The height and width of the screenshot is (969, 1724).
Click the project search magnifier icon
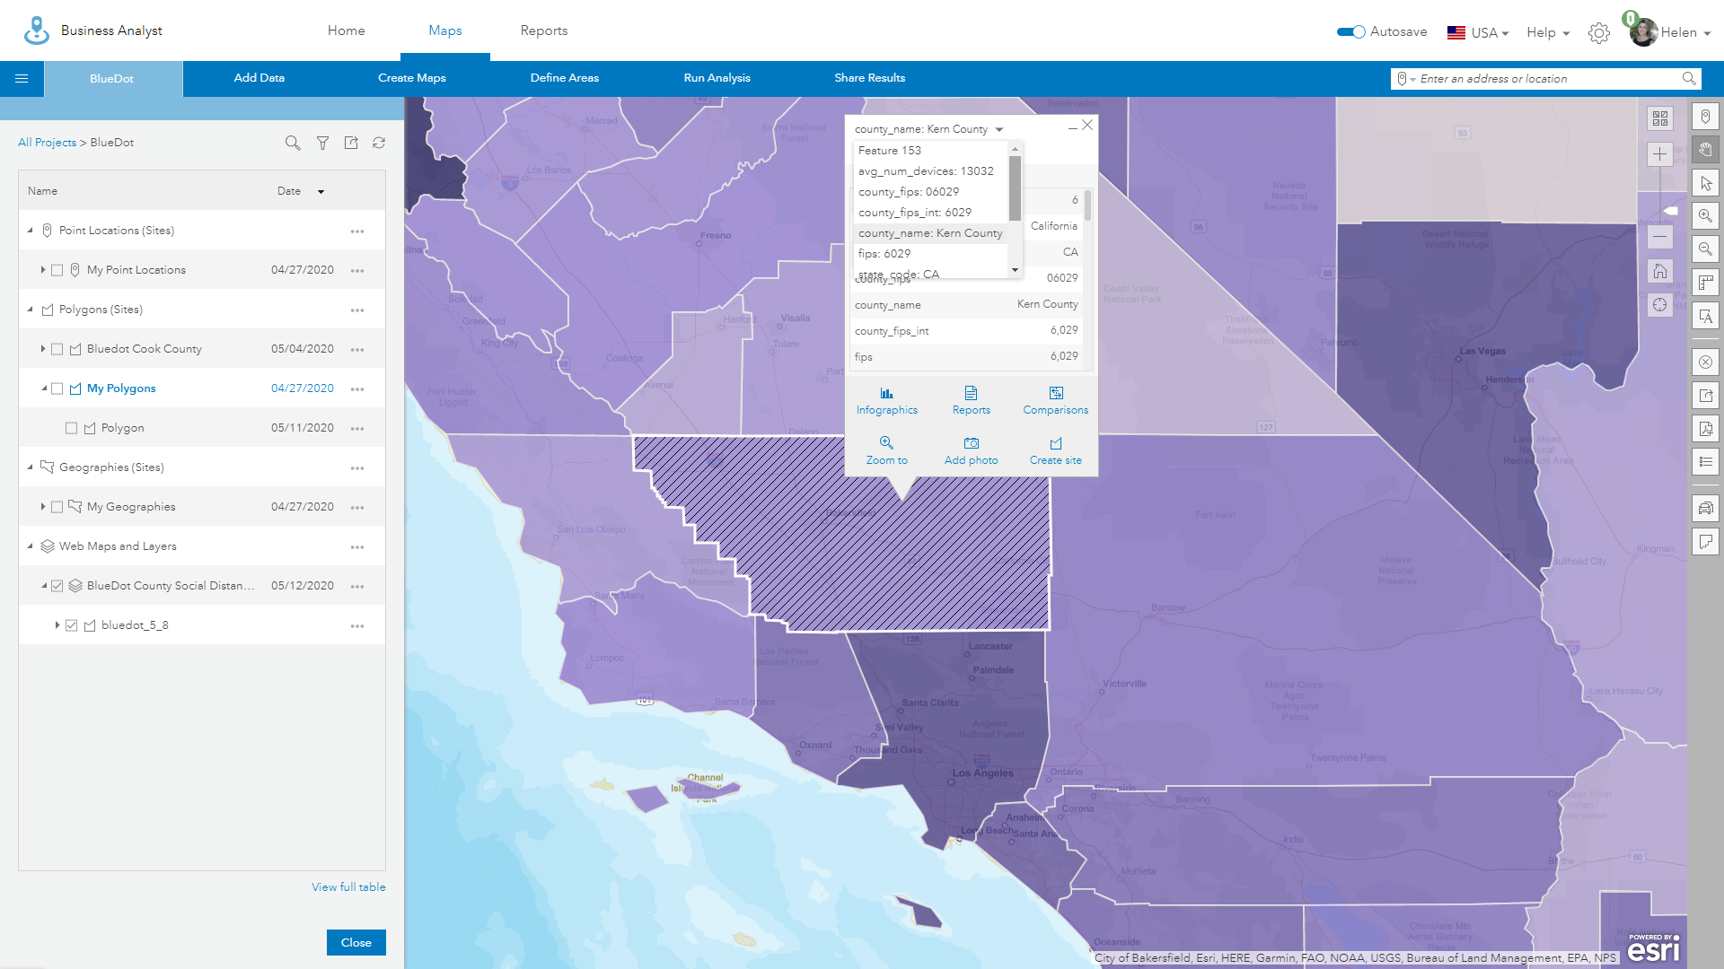(292, 143)
